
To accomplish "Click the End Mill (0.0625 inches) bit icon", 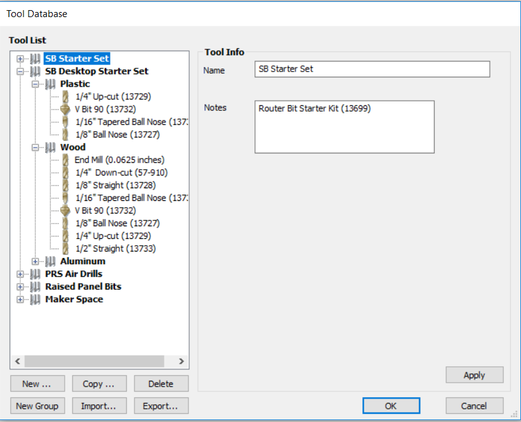I will [65, 160].
